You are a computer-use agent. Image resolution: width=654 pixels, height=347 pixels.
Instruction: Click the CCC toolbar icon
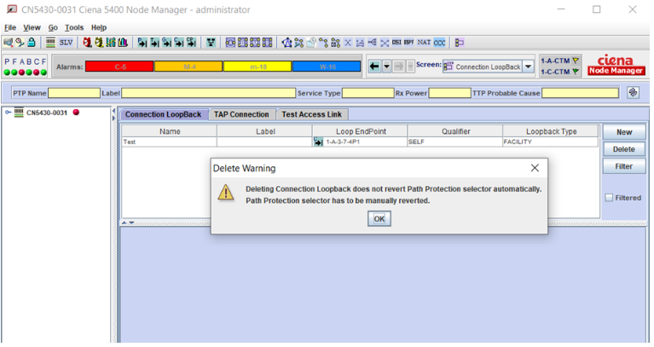tap(438, 42)
